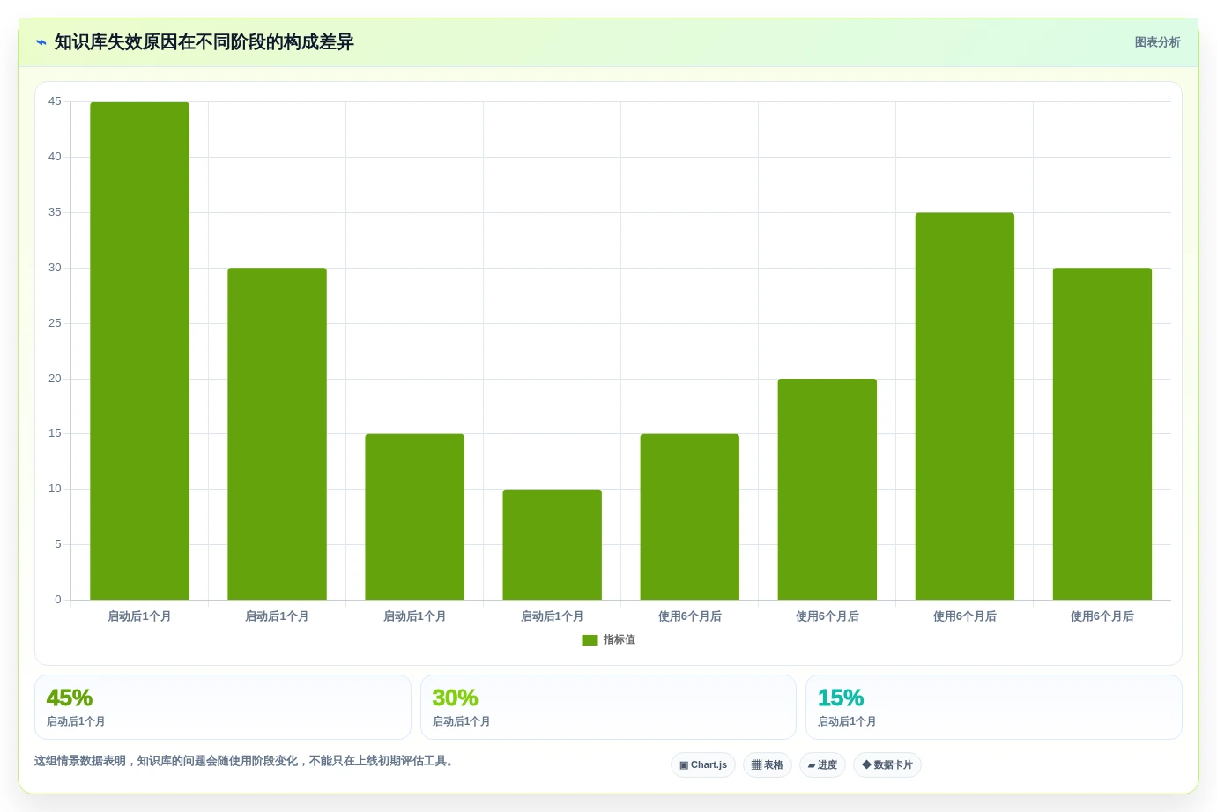This screenshot has width=1217, height=812.
Task: Select the 进度 tag chip
Action: coord(822,765)
